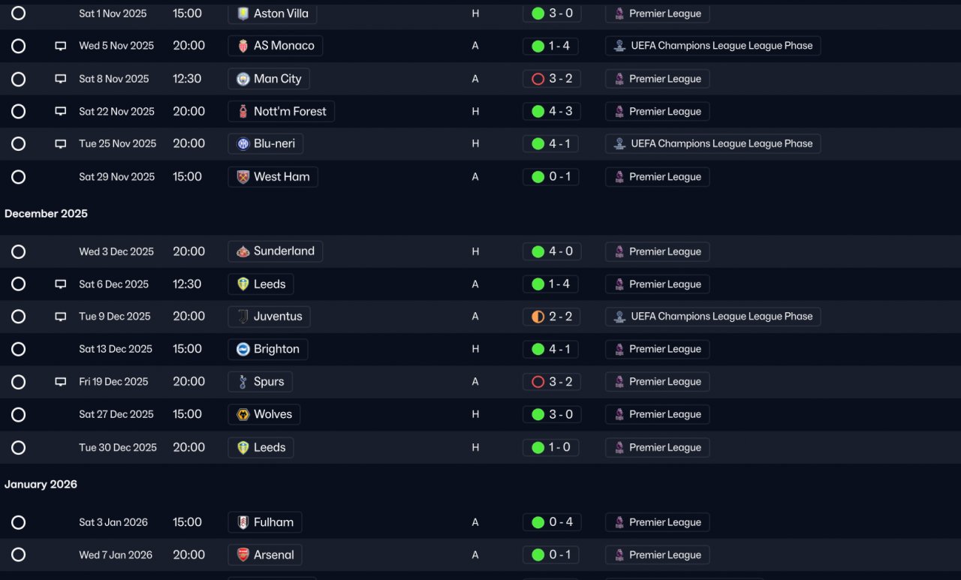Screen dimensions: 961x580
Task: Click the Arsenal club crest
Action: [243, 555]
